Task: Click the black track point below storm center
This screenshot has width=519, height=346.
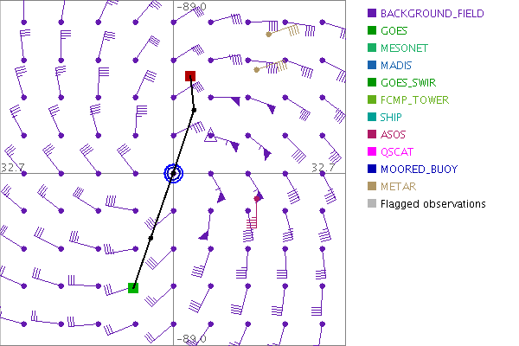Action: (151, 237)
